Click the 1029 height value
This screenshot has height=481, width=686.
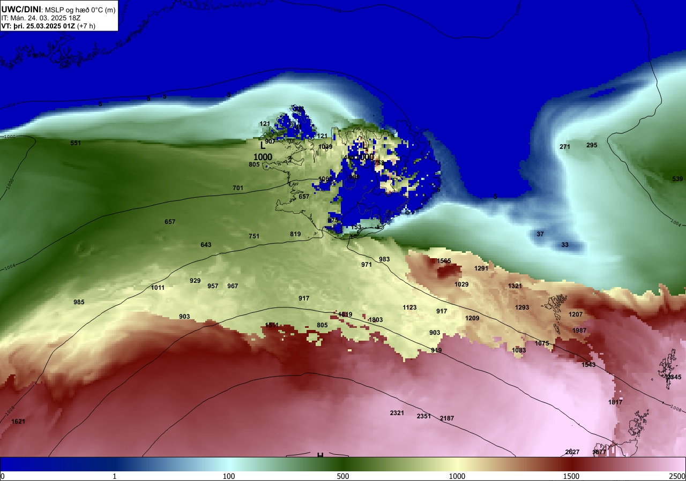pyautogui.click(x=461, y=284)
